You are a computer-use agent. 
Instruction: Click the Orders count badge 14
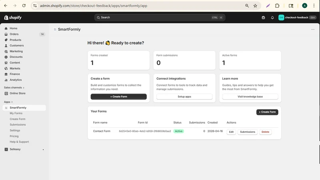(x=42, y=34)
